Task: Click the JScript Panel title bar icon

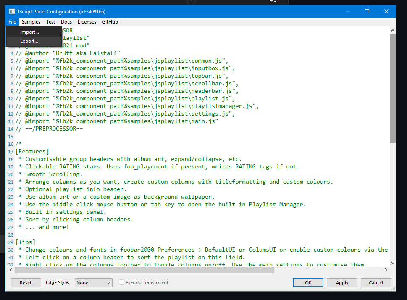Action: 11,11
